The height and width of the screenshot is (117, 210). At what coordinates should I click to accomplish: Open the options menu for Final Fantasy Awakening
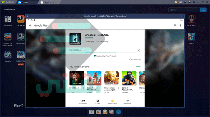(x=118, y=88)
